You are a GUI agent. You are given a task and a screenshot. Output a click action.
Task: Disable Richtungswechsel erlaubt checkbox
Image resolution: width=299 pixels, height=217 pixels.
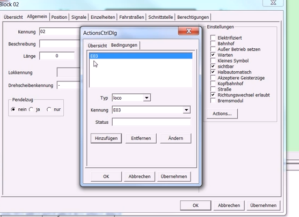213,95
